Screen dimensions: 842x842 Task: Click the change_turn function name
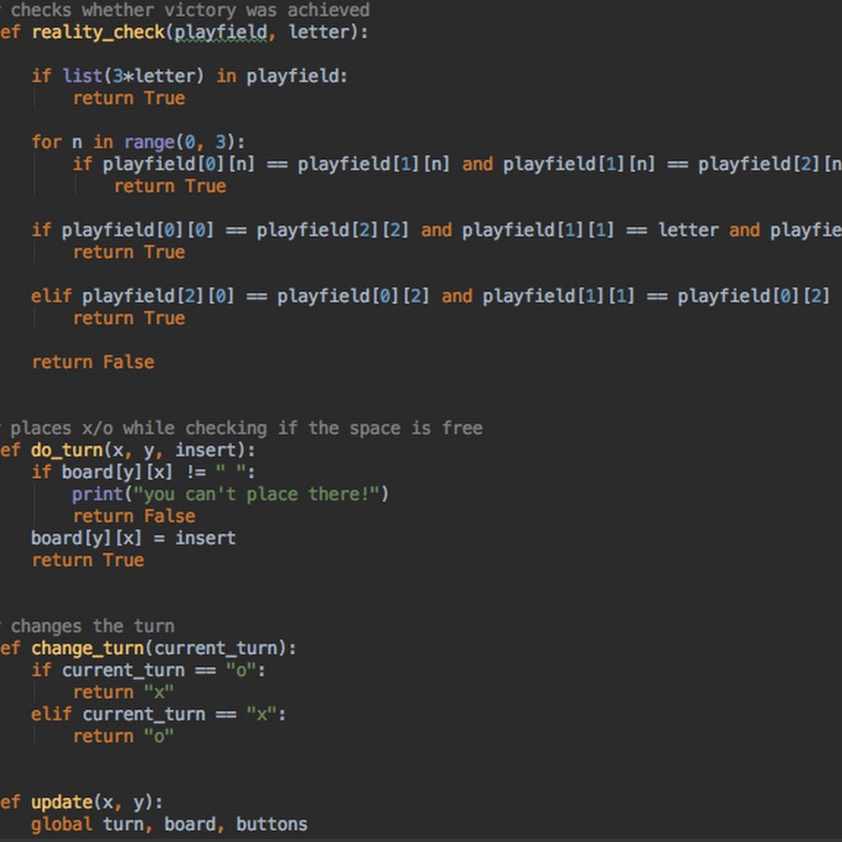(x=88, y=648)
